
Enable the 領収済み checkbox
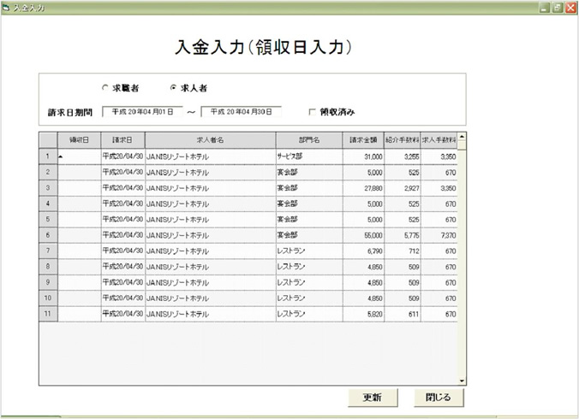[x=313, y=111]
